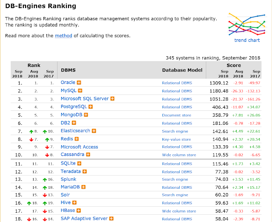
Task: Click the plus icon beside Elasticsearch
Action: pyautogui.click(x=94, y=131)
